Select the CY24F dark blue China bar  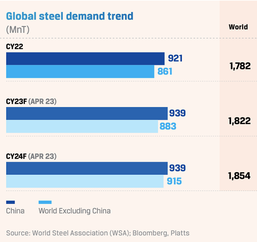pos(87,168)
